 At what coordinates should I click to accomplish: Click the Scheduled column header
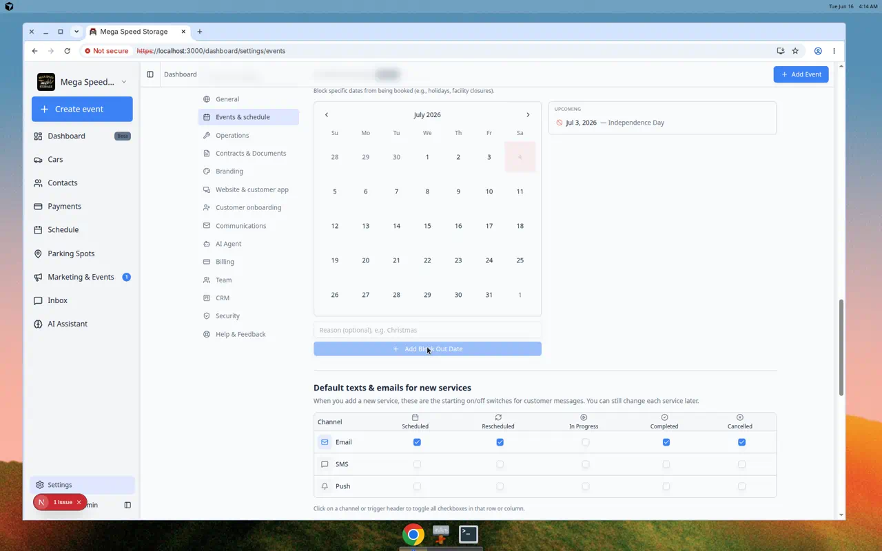(x=416, y=422)
